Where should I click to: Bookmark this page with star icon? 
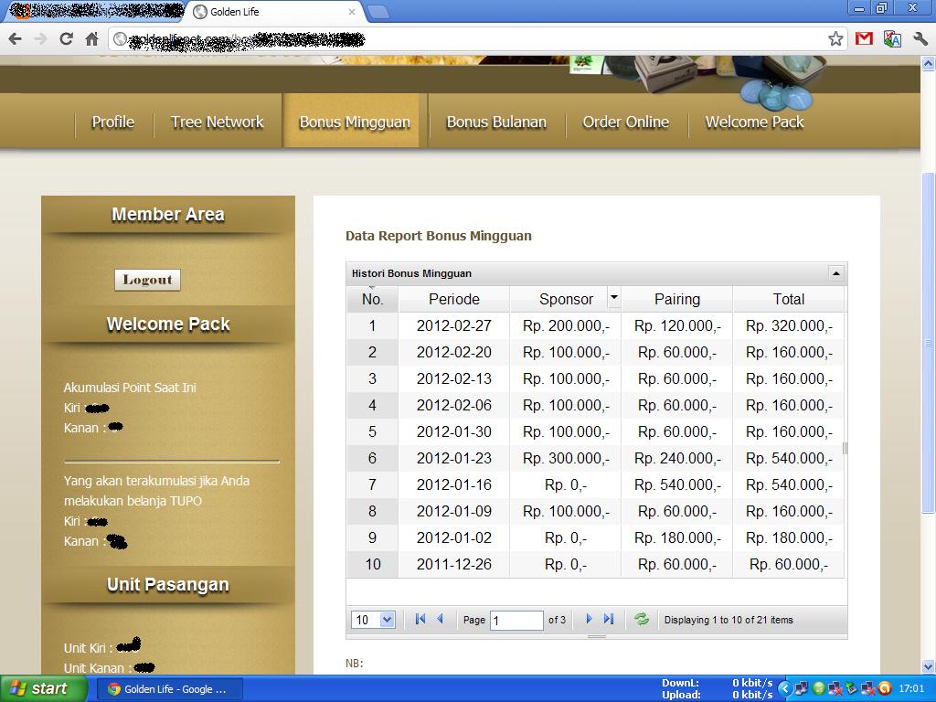coord(835,38)
